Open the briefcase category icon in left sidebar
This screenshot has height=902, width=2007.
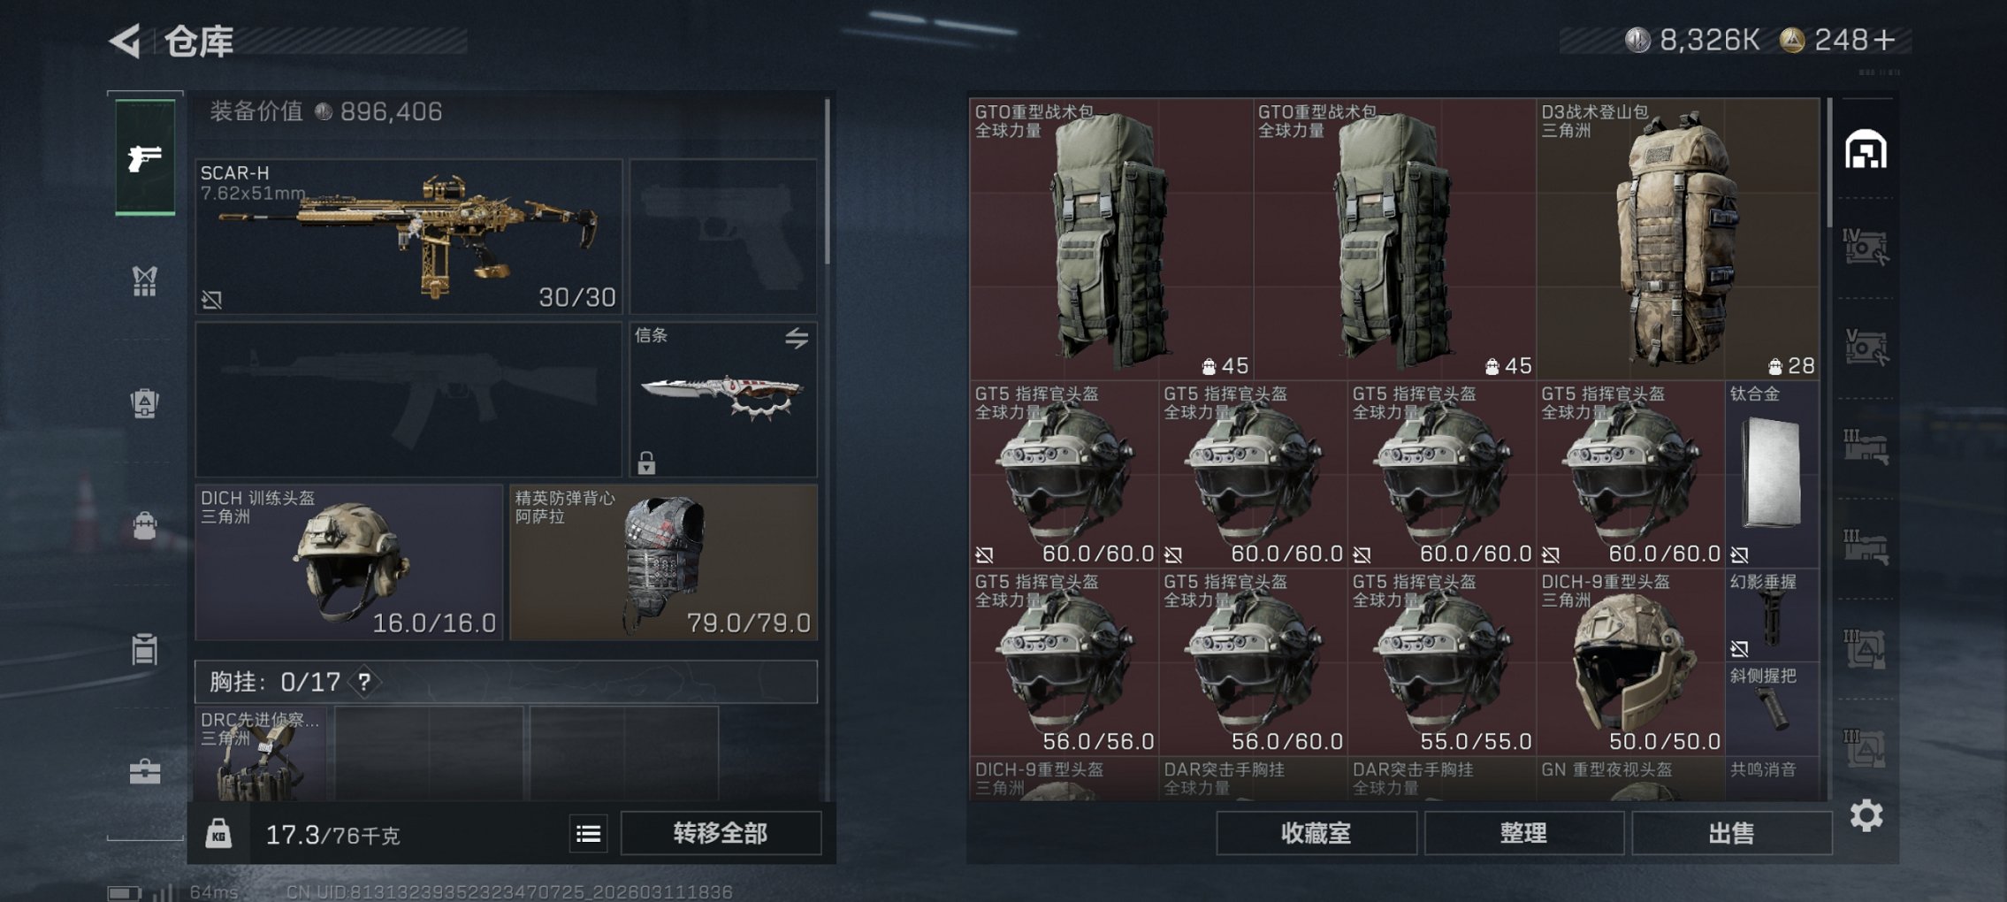(145, 772)
